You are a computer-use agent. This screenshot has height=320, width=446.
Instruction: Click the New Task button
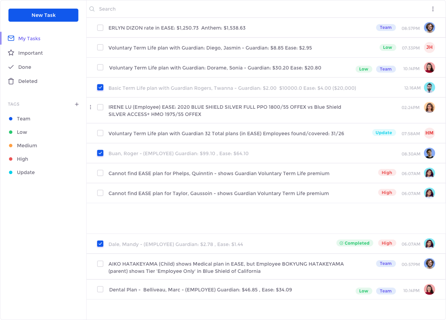(43, 15)
